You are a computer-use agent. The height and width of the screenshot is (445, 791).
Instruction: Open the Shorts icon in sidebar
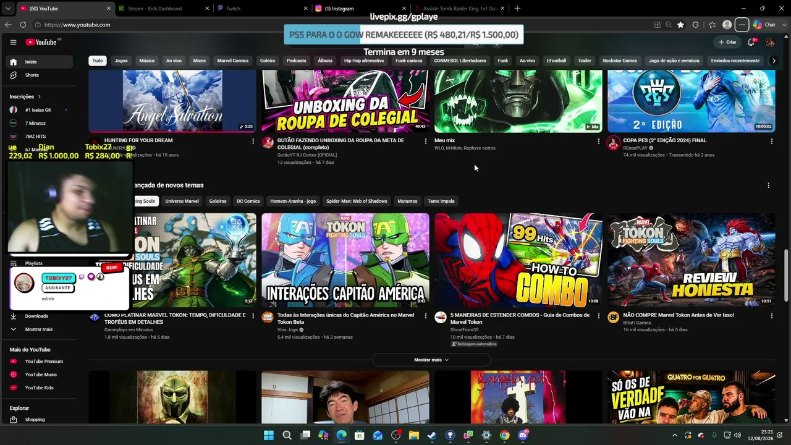[x=13, y=75]
